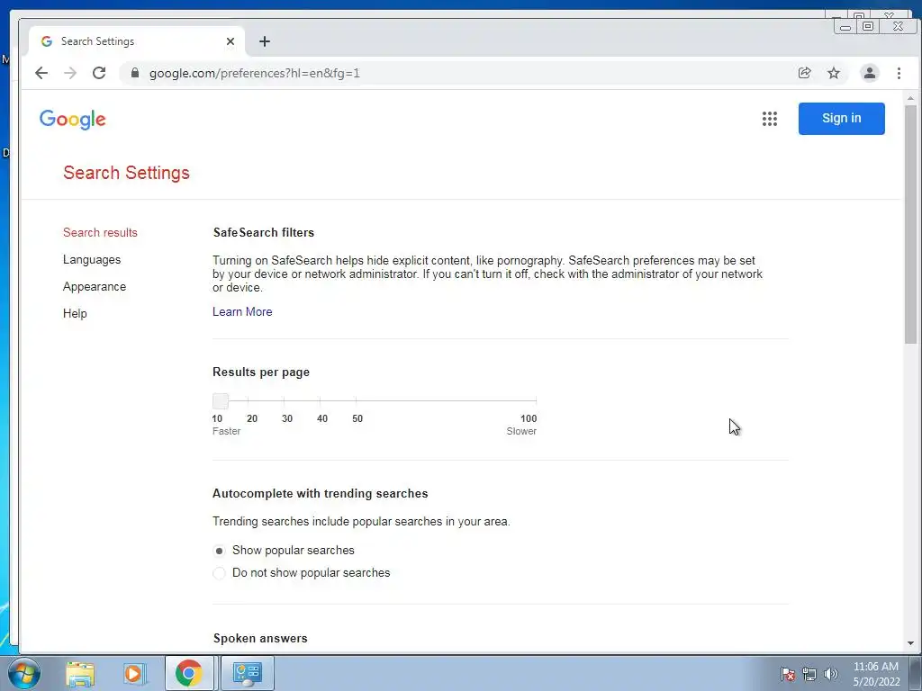
Task: Set results per page to 30
Action: click(284, 400)
